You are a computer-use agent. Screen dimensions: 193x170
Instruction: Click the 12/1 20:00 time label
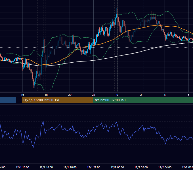pos(70,167)
